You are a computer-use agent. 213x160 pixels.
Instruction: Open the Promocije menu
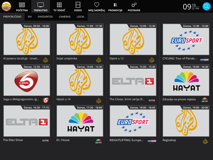115,7
